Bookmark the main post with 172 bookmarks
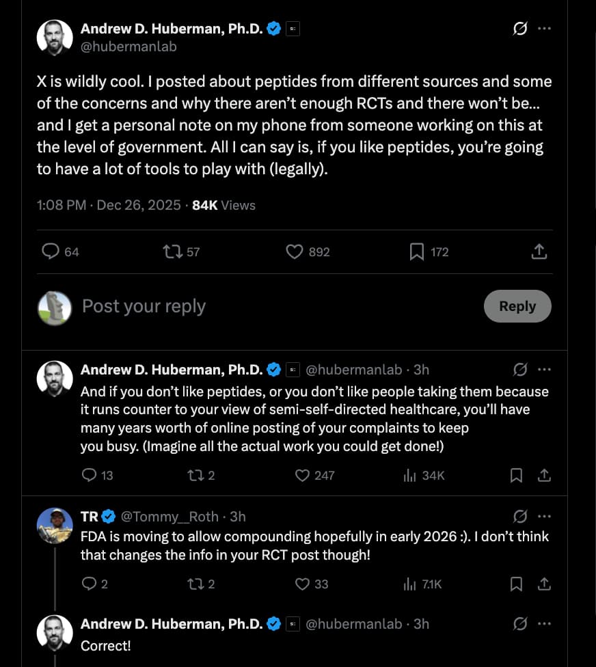Screen dimensions: 596x667 (417, 252)
